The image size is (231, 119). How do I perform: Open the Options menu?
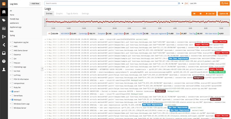(224, 13)
